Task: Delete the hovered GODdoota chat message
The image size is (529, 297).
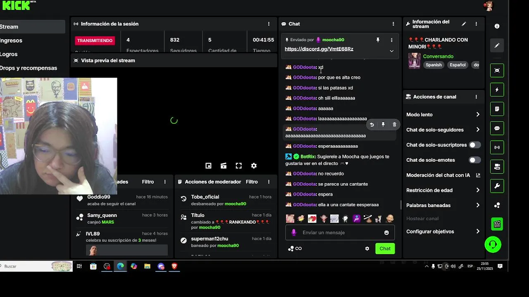Action: coord(394,125)
